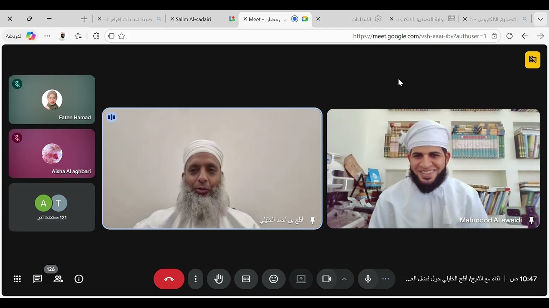The height and width of the screenshot is (308, 549).
Task: Toggle the camera button
Action: 327,279
